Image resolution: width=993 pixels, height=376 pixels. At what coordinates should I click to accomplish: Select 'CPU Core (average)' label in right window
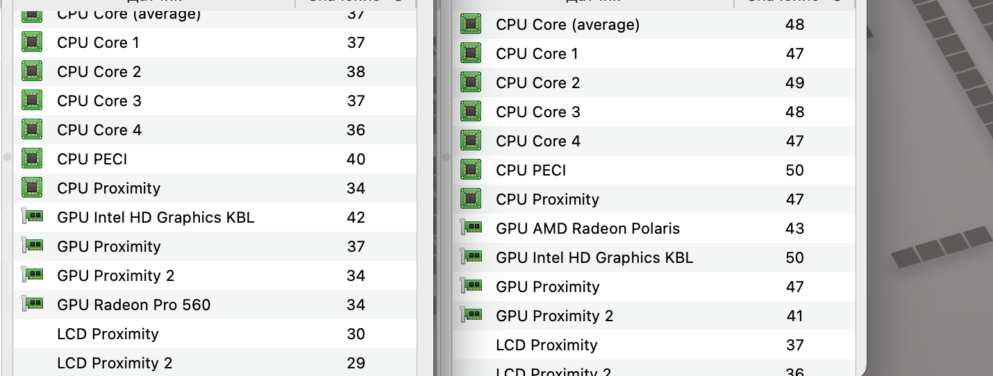click(x=568, y=24)
